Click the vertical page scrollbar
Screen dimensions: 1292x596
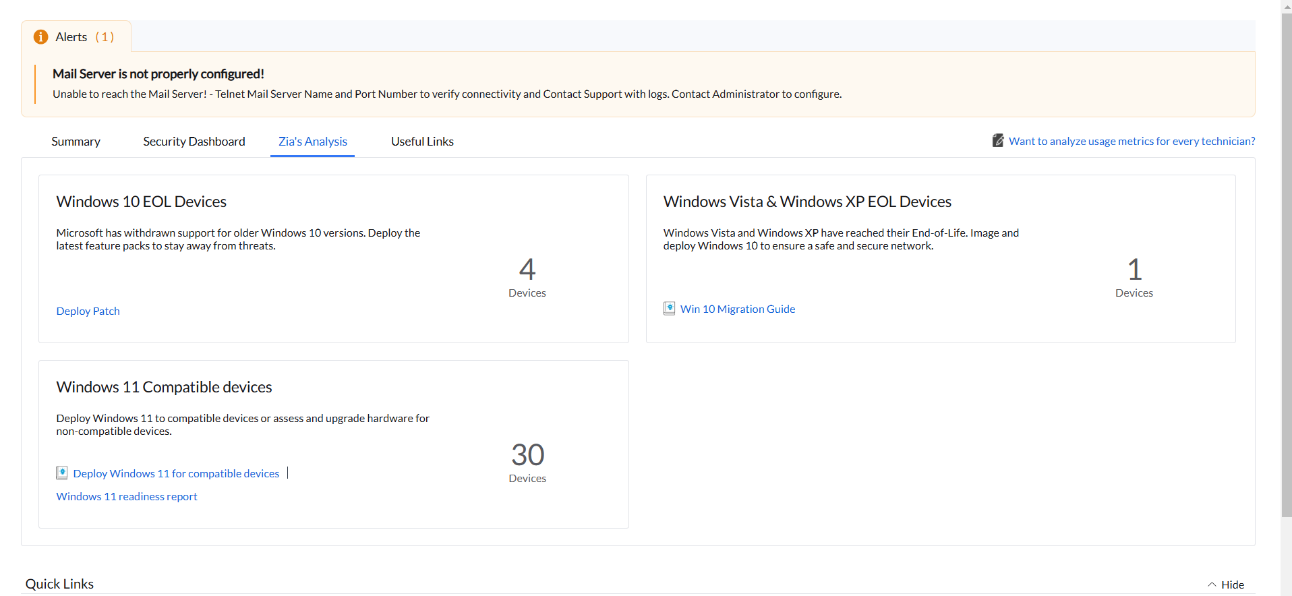coord(1286,270)
